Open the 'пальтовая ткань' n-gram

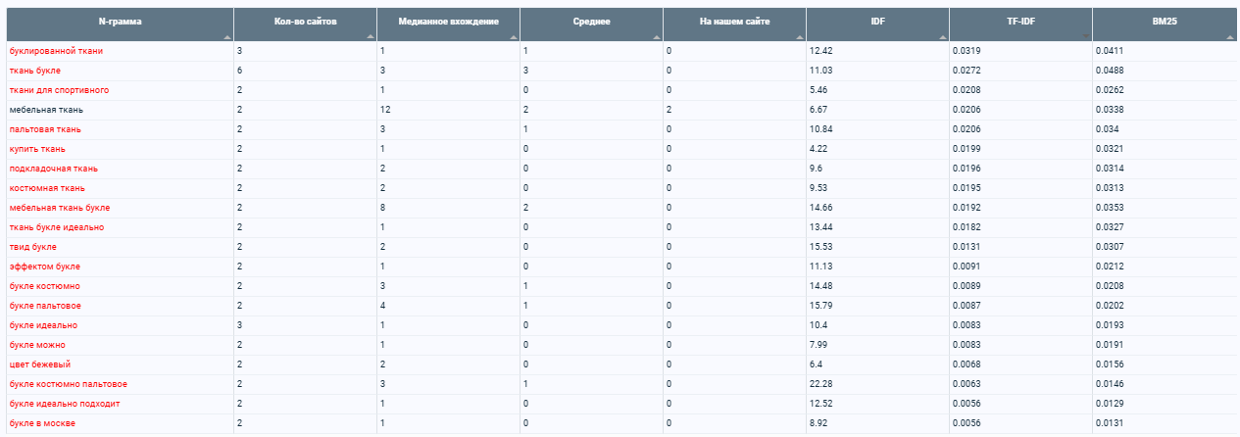(45, 129)
